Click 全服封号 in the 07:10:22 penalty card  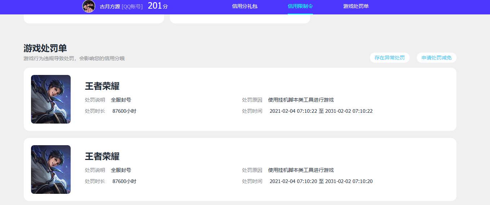[x=121, y=100]
